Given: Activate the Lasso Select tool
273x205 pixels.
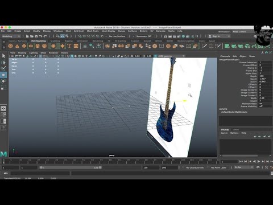Looking at the screenshot, I should coord(3,62).
